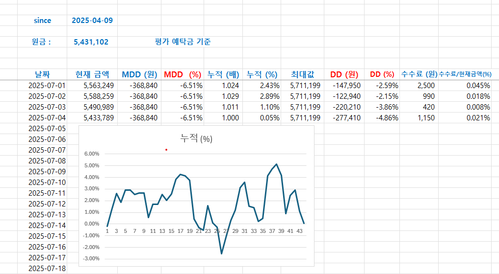The width and height of the screenshot is (499, 274).
Task: Click the 누적 (배) column header
Action: 223,74
